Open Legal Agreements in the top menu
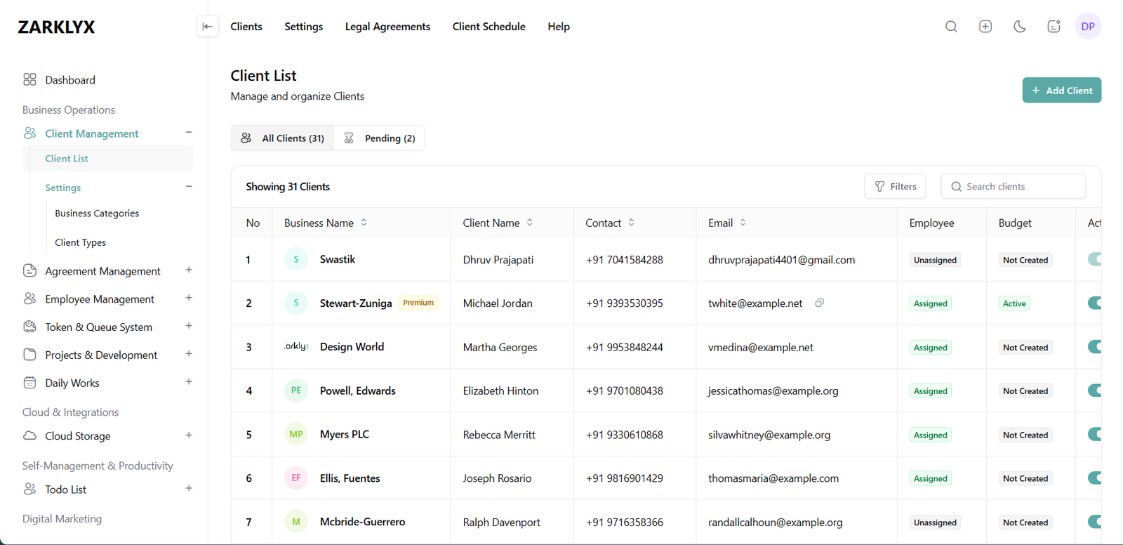The image size is (1123, 545). coord(387,27)
